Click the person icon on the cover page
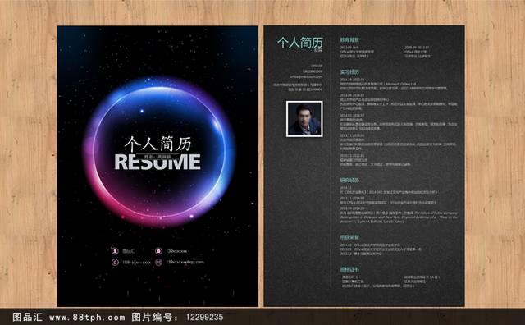525x325 pixels. tap(115, 250)
